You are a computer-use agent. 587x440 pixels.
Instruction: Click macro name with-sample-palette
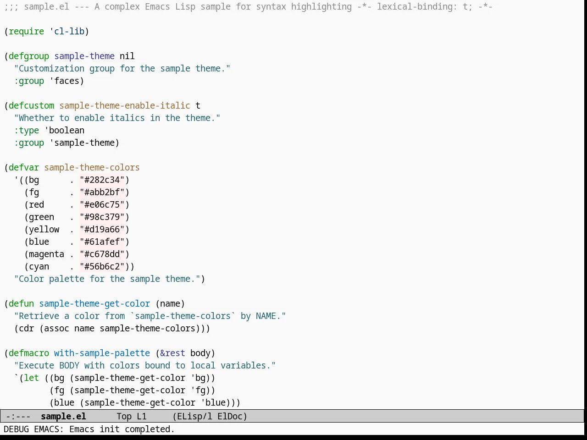(102, 353)
